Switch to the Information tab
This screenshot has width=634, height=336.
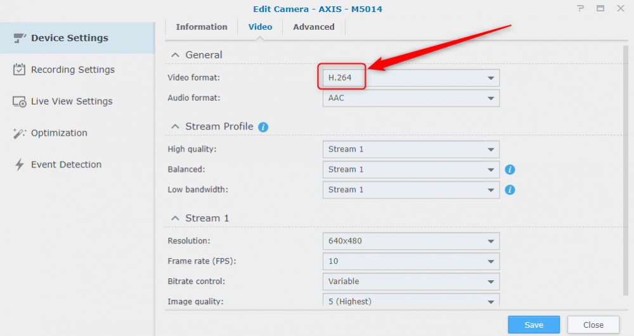(202, 27)
